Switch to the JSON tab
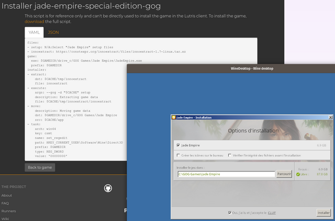335x221 pixels. [x=53, y=32]
